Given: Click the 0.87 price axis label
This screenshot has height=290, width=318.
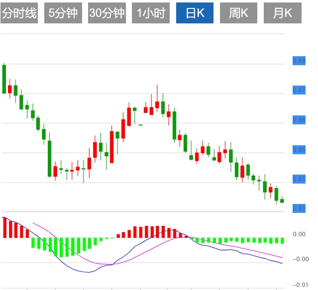Looking at the screenshot, I should [299, 90].
